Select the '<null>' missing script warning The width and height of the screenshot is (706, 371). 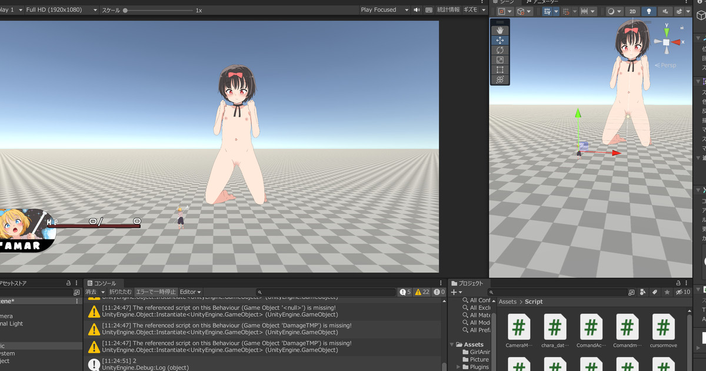pyautogui.click(x=265, y=311)
